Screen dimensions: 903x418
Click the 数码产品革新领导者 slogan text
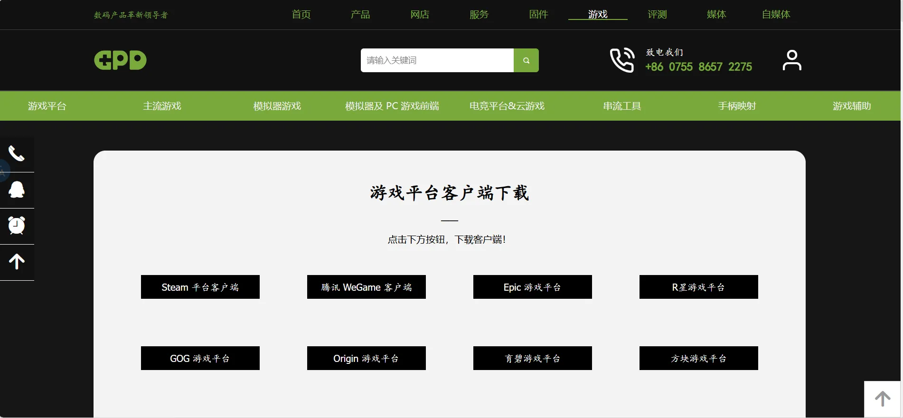click(131, 15)
